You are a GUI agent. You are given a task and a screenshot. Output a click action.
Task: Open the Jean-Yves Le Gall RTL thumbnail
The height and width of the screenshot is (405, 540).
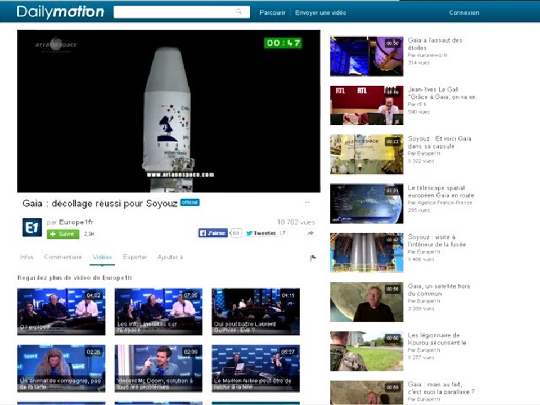point(367,105)
